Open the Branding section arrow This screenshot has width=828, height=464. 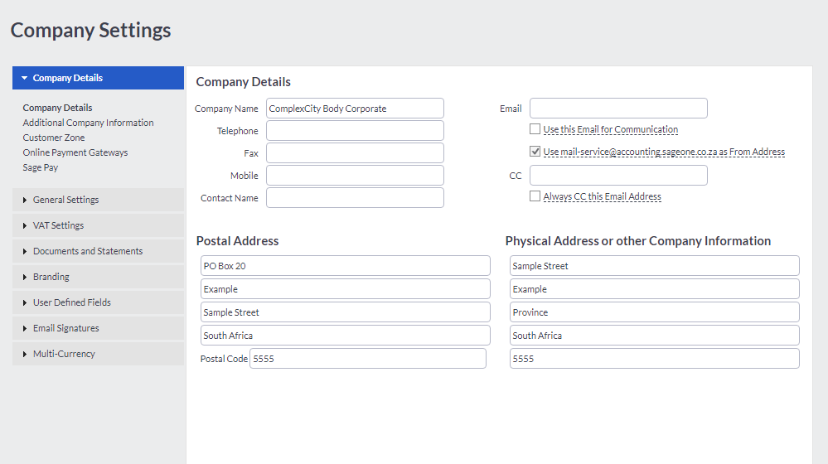point(25,277)
